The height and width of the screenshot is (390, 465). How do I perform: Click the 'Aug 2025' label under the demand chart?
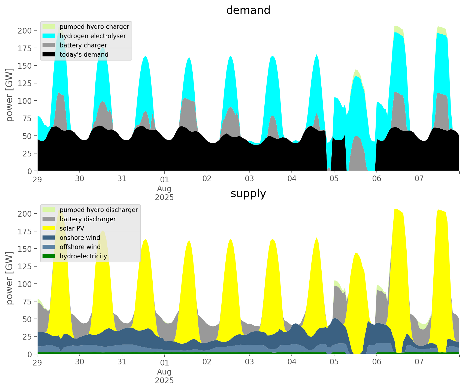click(x=164, y=193)
